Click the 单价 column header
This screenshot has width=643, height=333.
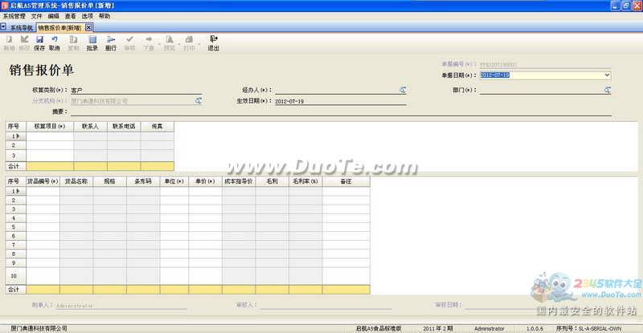click(x=206, y=181)
